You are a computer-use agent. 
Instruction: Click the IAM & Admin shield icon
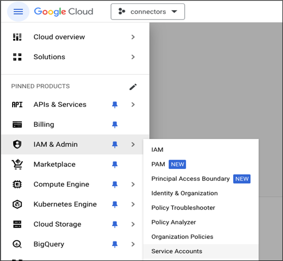click(x=17, y=144)
